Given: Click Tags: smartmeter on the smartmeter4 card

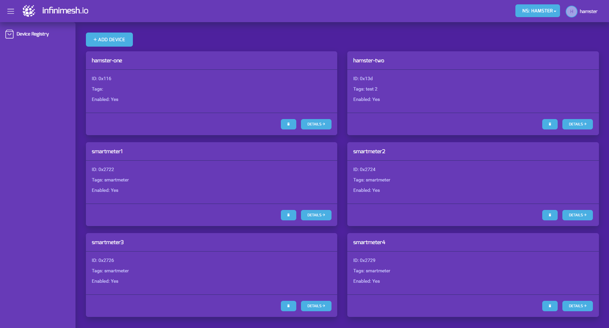Looking at the screenshot, I should pos(372,271).
